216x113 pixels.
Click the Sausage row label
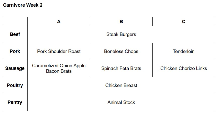(x=15, y=68)
